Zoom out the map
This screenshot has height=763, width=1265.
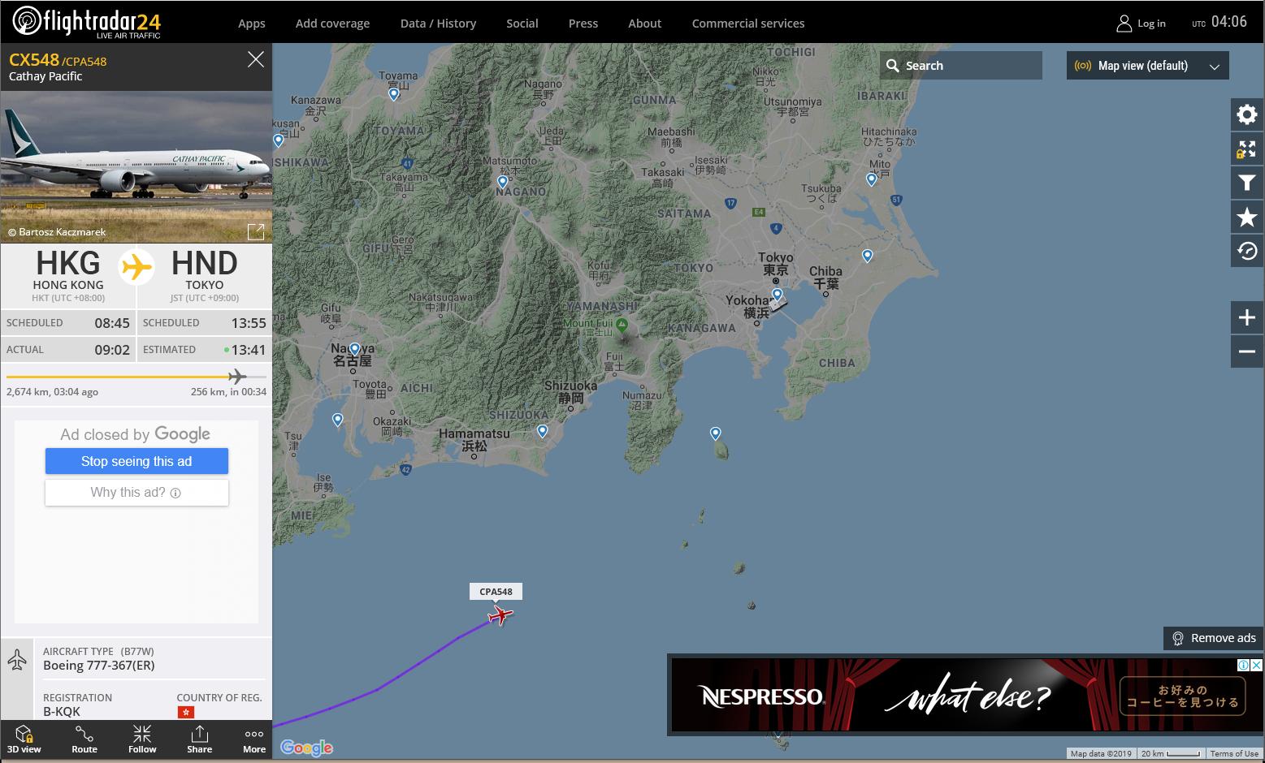(x=1247, y=351)
